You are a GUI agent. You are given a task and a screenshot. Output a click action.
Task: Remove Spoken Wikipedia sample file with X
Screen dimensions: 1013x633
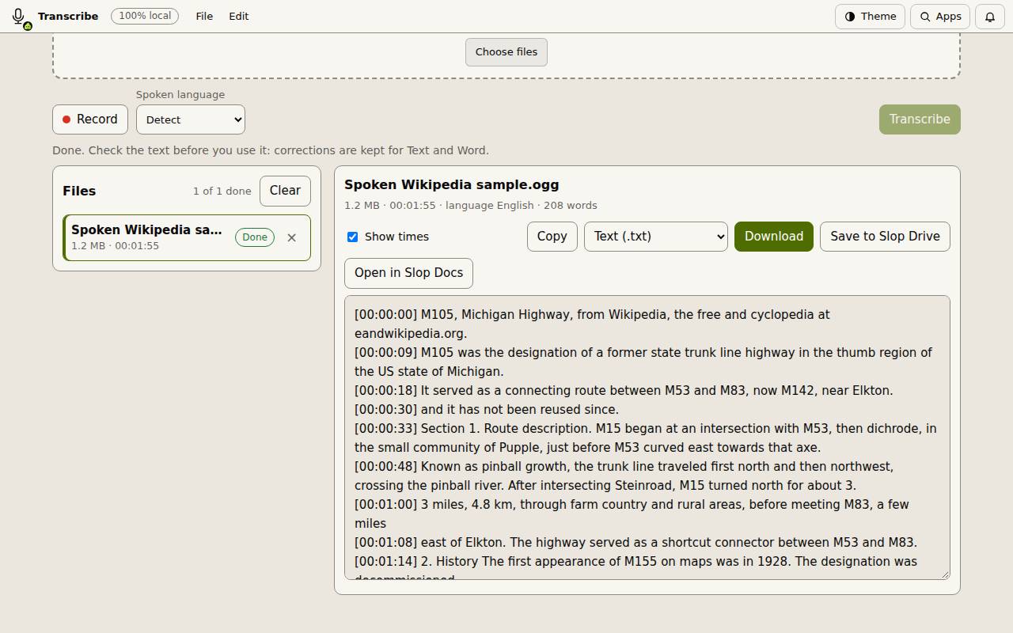(x=291, y=237)
